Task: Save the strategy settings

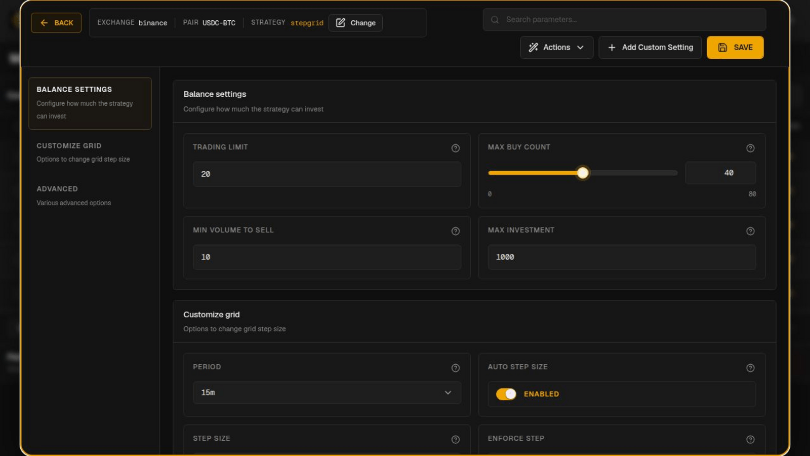Action: click(735, 48)
